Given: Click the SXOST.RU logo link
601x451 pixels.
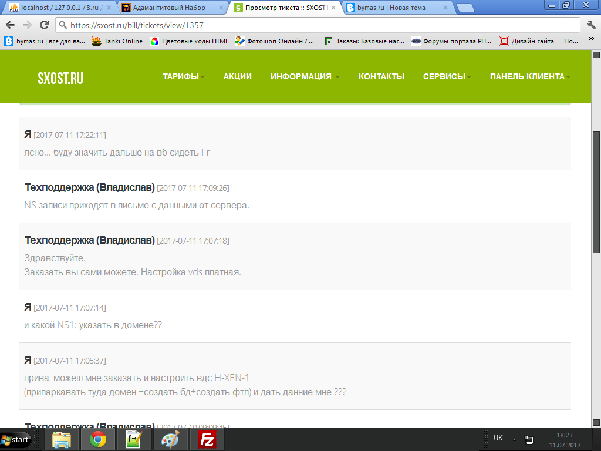Looking at the screenshot, I should pyautogui.click(x=60, y=78).
